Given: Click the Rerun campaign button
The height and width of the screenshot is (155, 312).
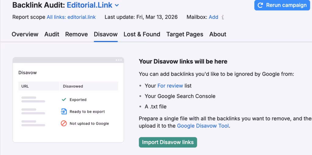Looking at the screenshot, I should pos(282,5).
